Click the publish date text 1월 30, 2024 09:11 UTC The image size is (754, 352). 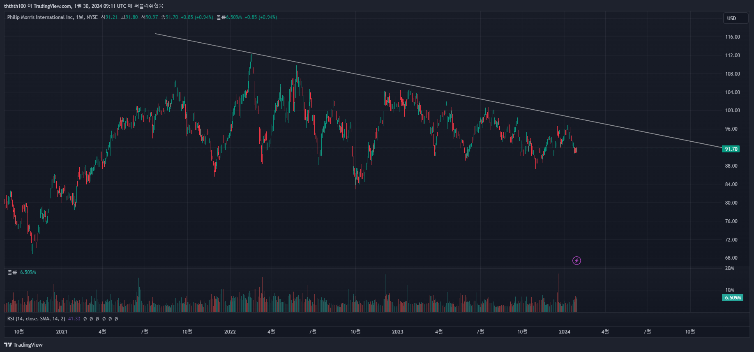100,6
